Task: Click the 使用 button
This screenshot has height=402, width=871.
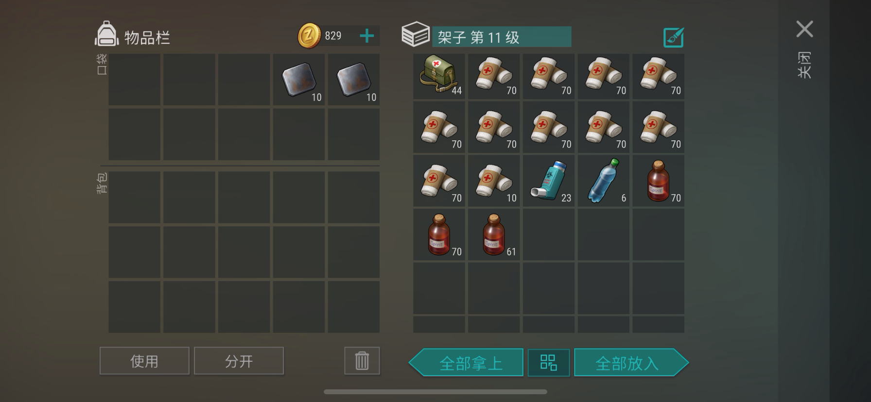Action: pyautogui.click(x=144, y=361)
